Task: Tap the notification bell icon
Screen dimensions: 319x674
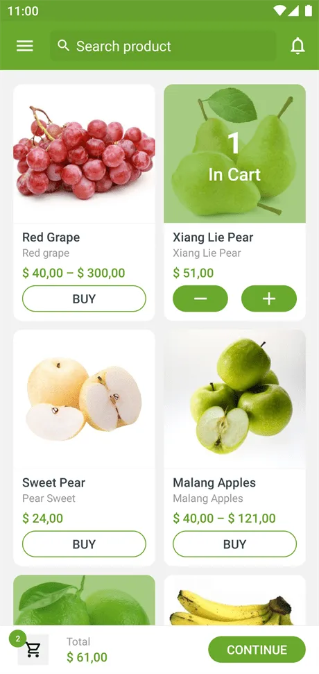Action: point(298,46)
